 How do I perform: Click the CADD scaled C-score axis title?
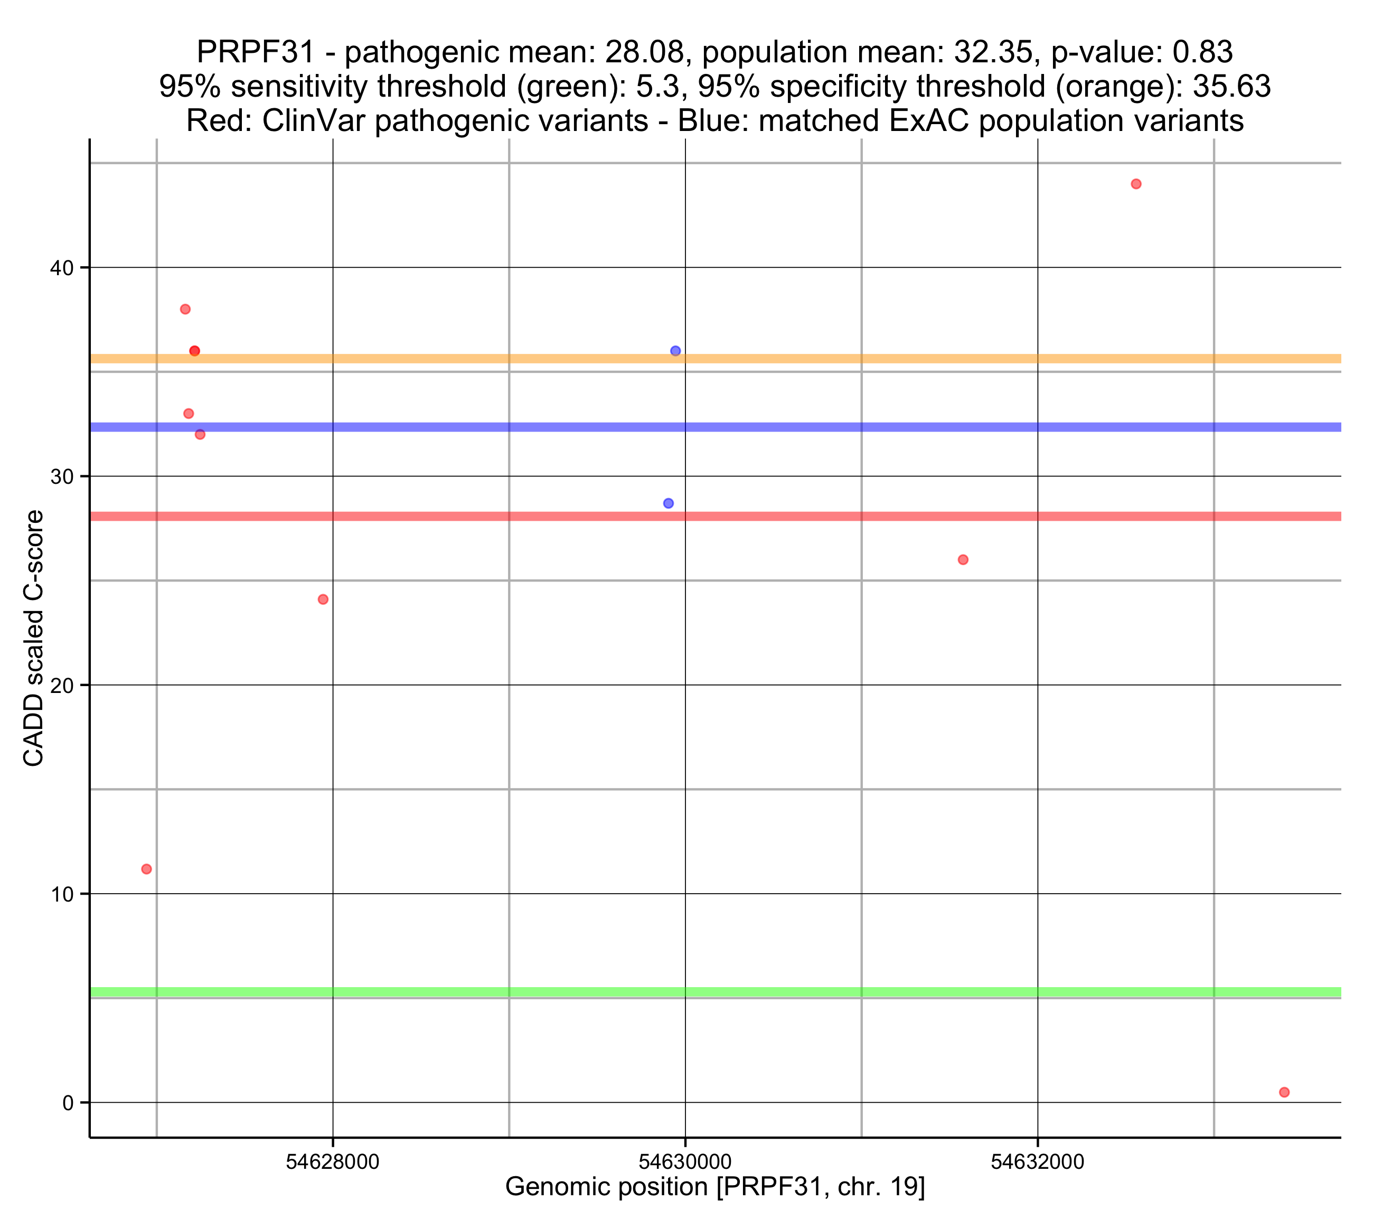[x=34, y=639]
